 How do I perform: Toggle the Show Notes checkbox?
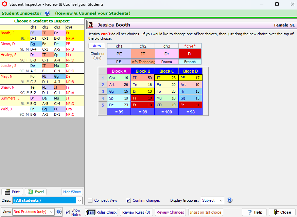click(x=67, y=212)
